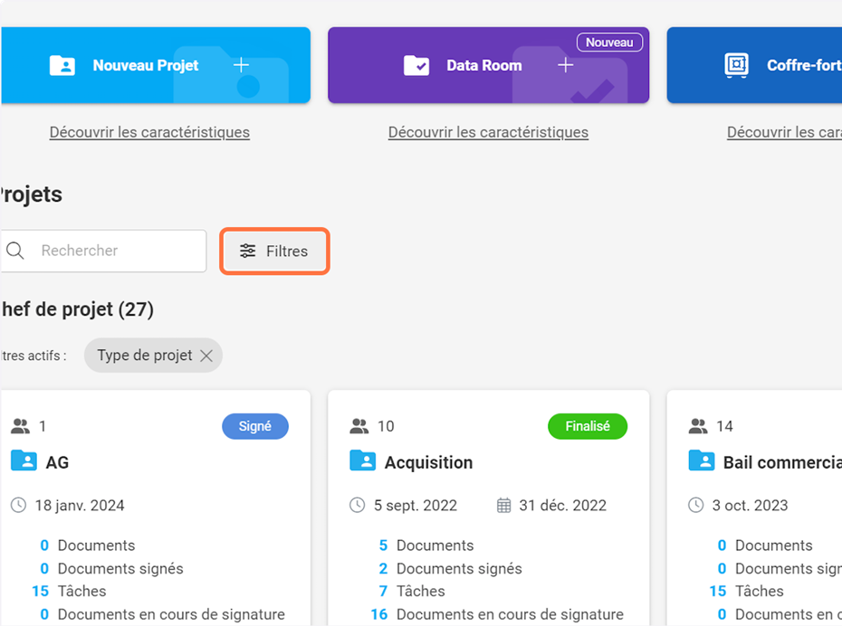This screenshot has width=842, height=626.
Task: Click the Nouveau badge on Data Room
Action: [609, 43]
